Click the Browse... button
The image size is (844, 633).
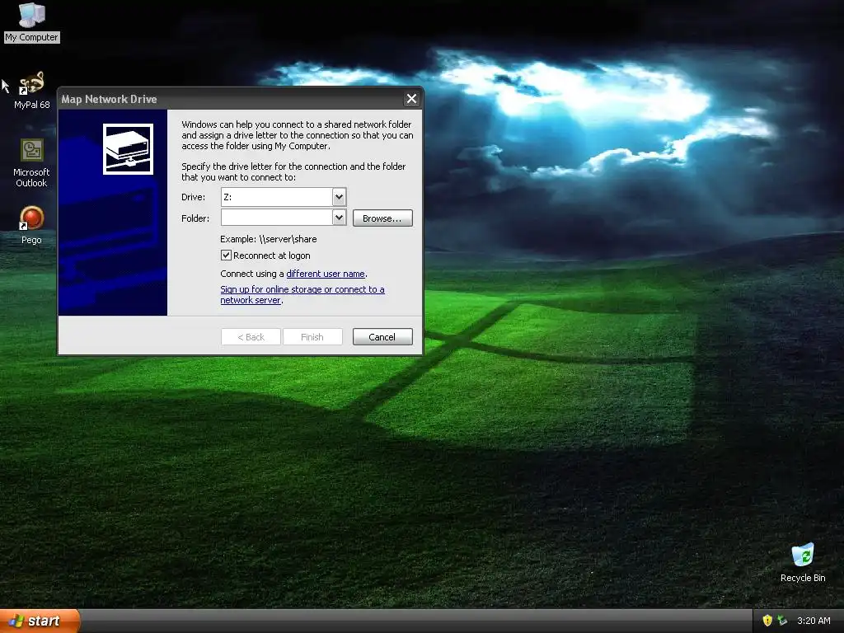pos(382,218)
